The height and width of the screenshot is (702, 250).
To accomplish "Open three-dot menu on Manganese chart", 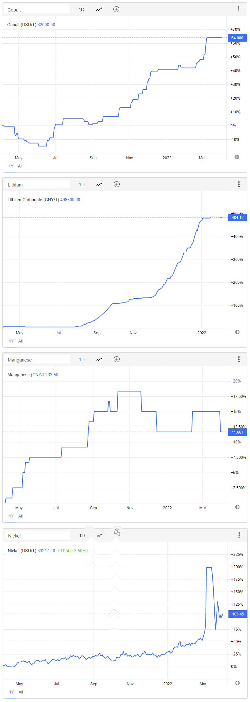I will [239, 360].
